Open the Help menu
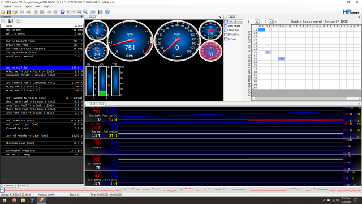The image size is (362, 204). 46,7
